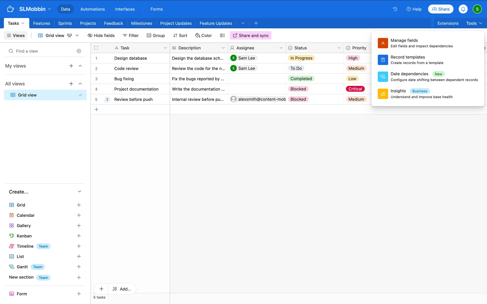Open Status column dropdown arrow
Image resolution: width=487 pixels, height=304 pixels.
point(339,48)
